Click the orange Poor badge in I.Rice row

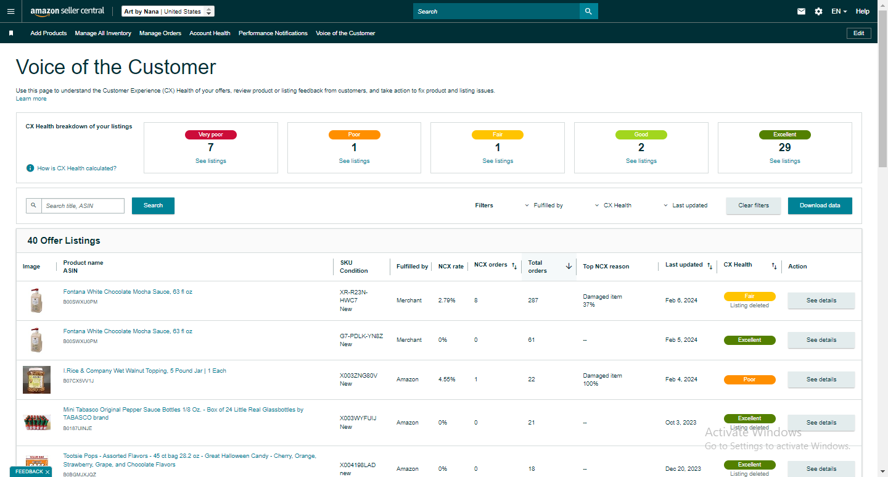(x=749, y=380)
